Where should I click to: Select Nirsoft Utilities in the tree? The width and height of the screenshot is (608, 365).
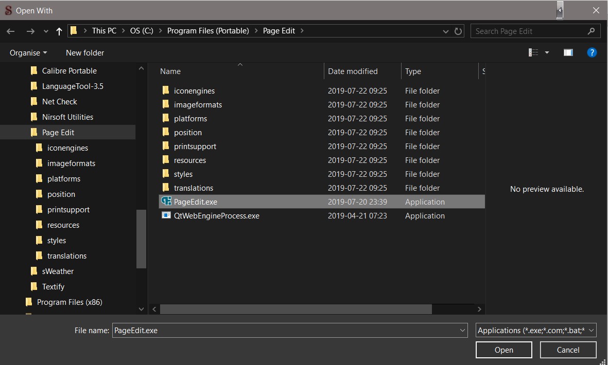coord(67,117)
